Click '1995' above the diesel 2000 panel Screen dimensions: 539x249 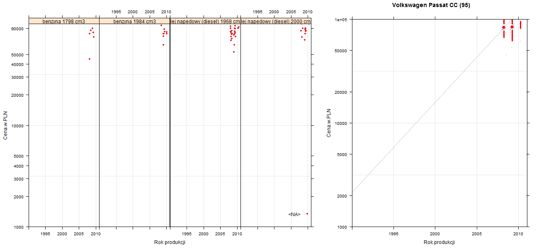(x=257, y=12)
